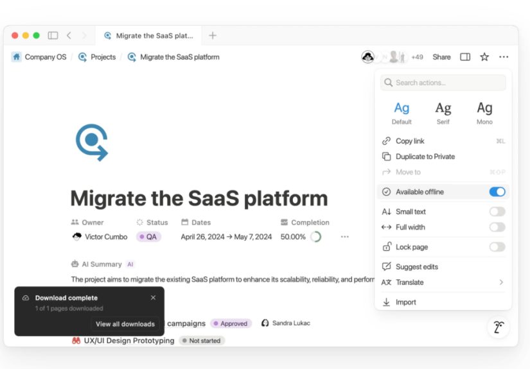Select Copy link from the menu
The image size is (530, 369).
click(x=410, y=141)
